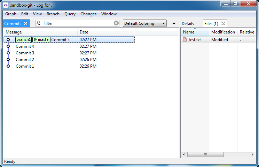
Task: Click the filter search magnifier icon
Action: (38, 23)
